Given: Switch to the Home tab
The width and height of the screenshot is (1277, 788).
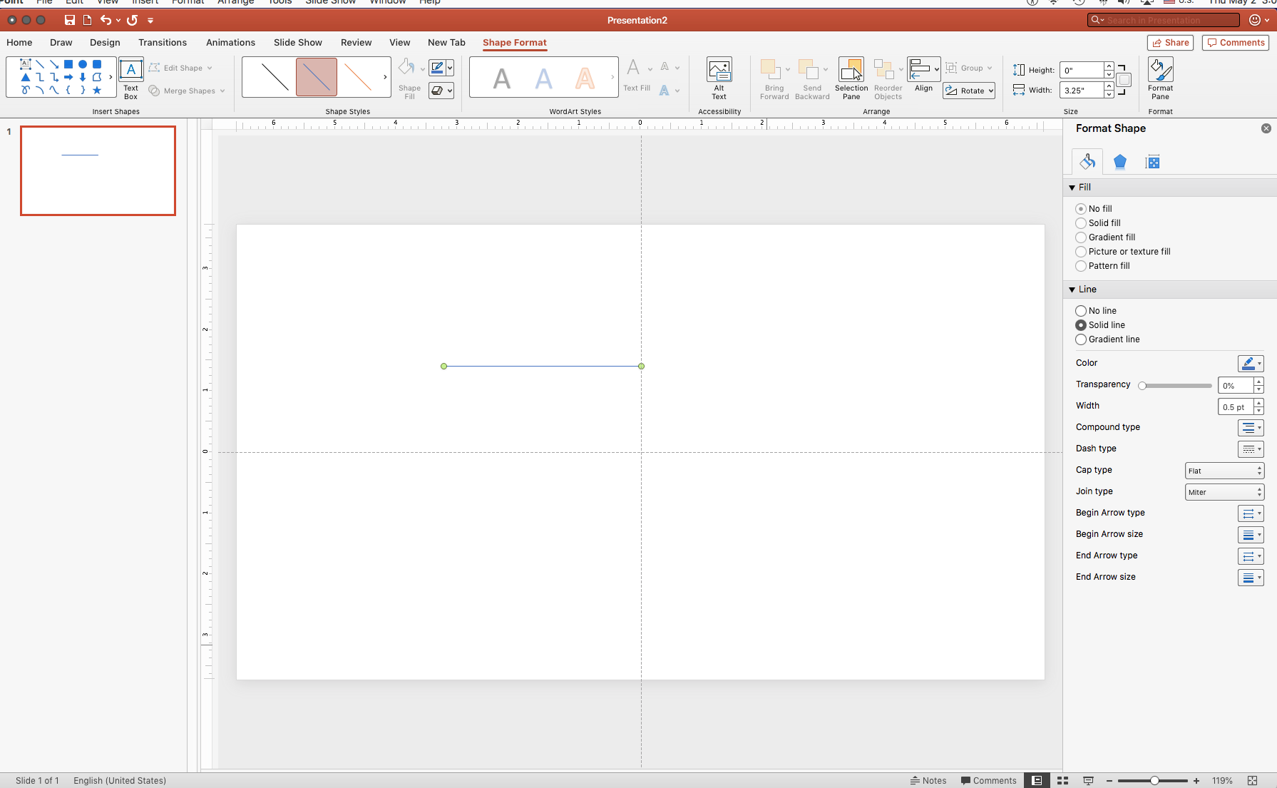Looking at the screenshot, I should [19, 43].
